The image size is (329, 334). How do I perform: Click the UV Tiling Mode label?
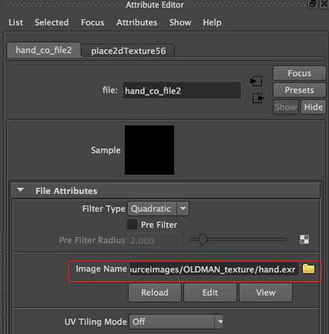click(x=95, y=321)
